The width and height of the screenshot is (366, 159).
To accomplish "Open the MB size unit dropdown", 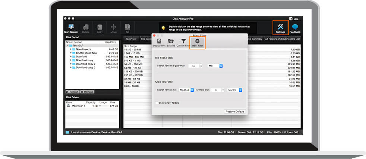I will pos(215,66).
